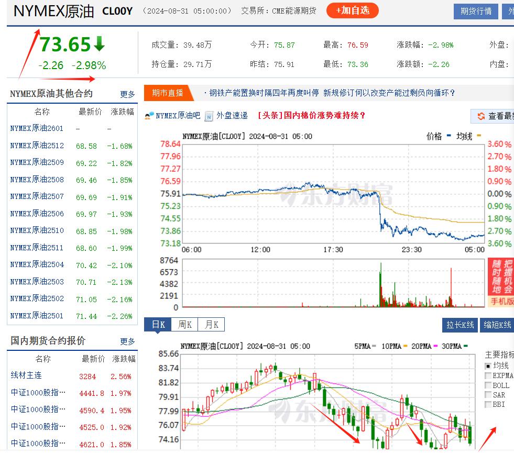Enable the EXPMA indicator checkbox
This screenshot has width=514, height=454.
point(488,375)
